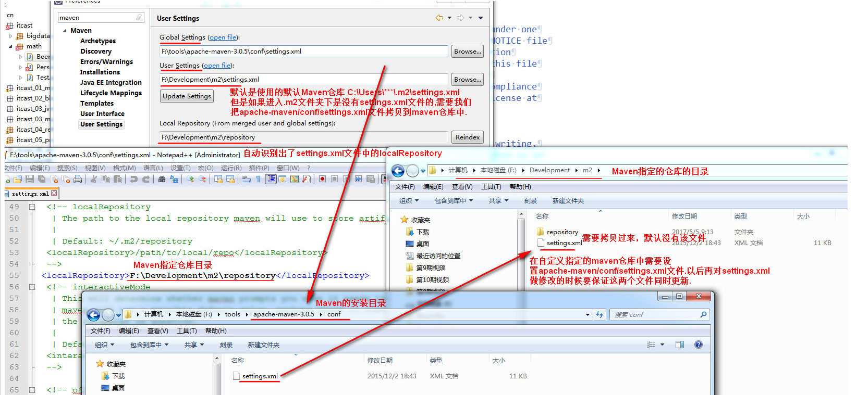This screenshot has width=856, height=395.
Task: Toggle the preview pane in conf window
Action: coord(680,345)
